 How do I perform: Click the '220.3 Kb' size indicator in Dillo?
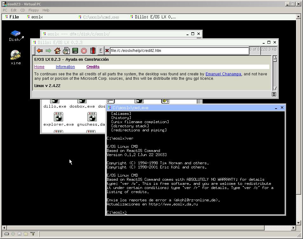coord(269,49)
